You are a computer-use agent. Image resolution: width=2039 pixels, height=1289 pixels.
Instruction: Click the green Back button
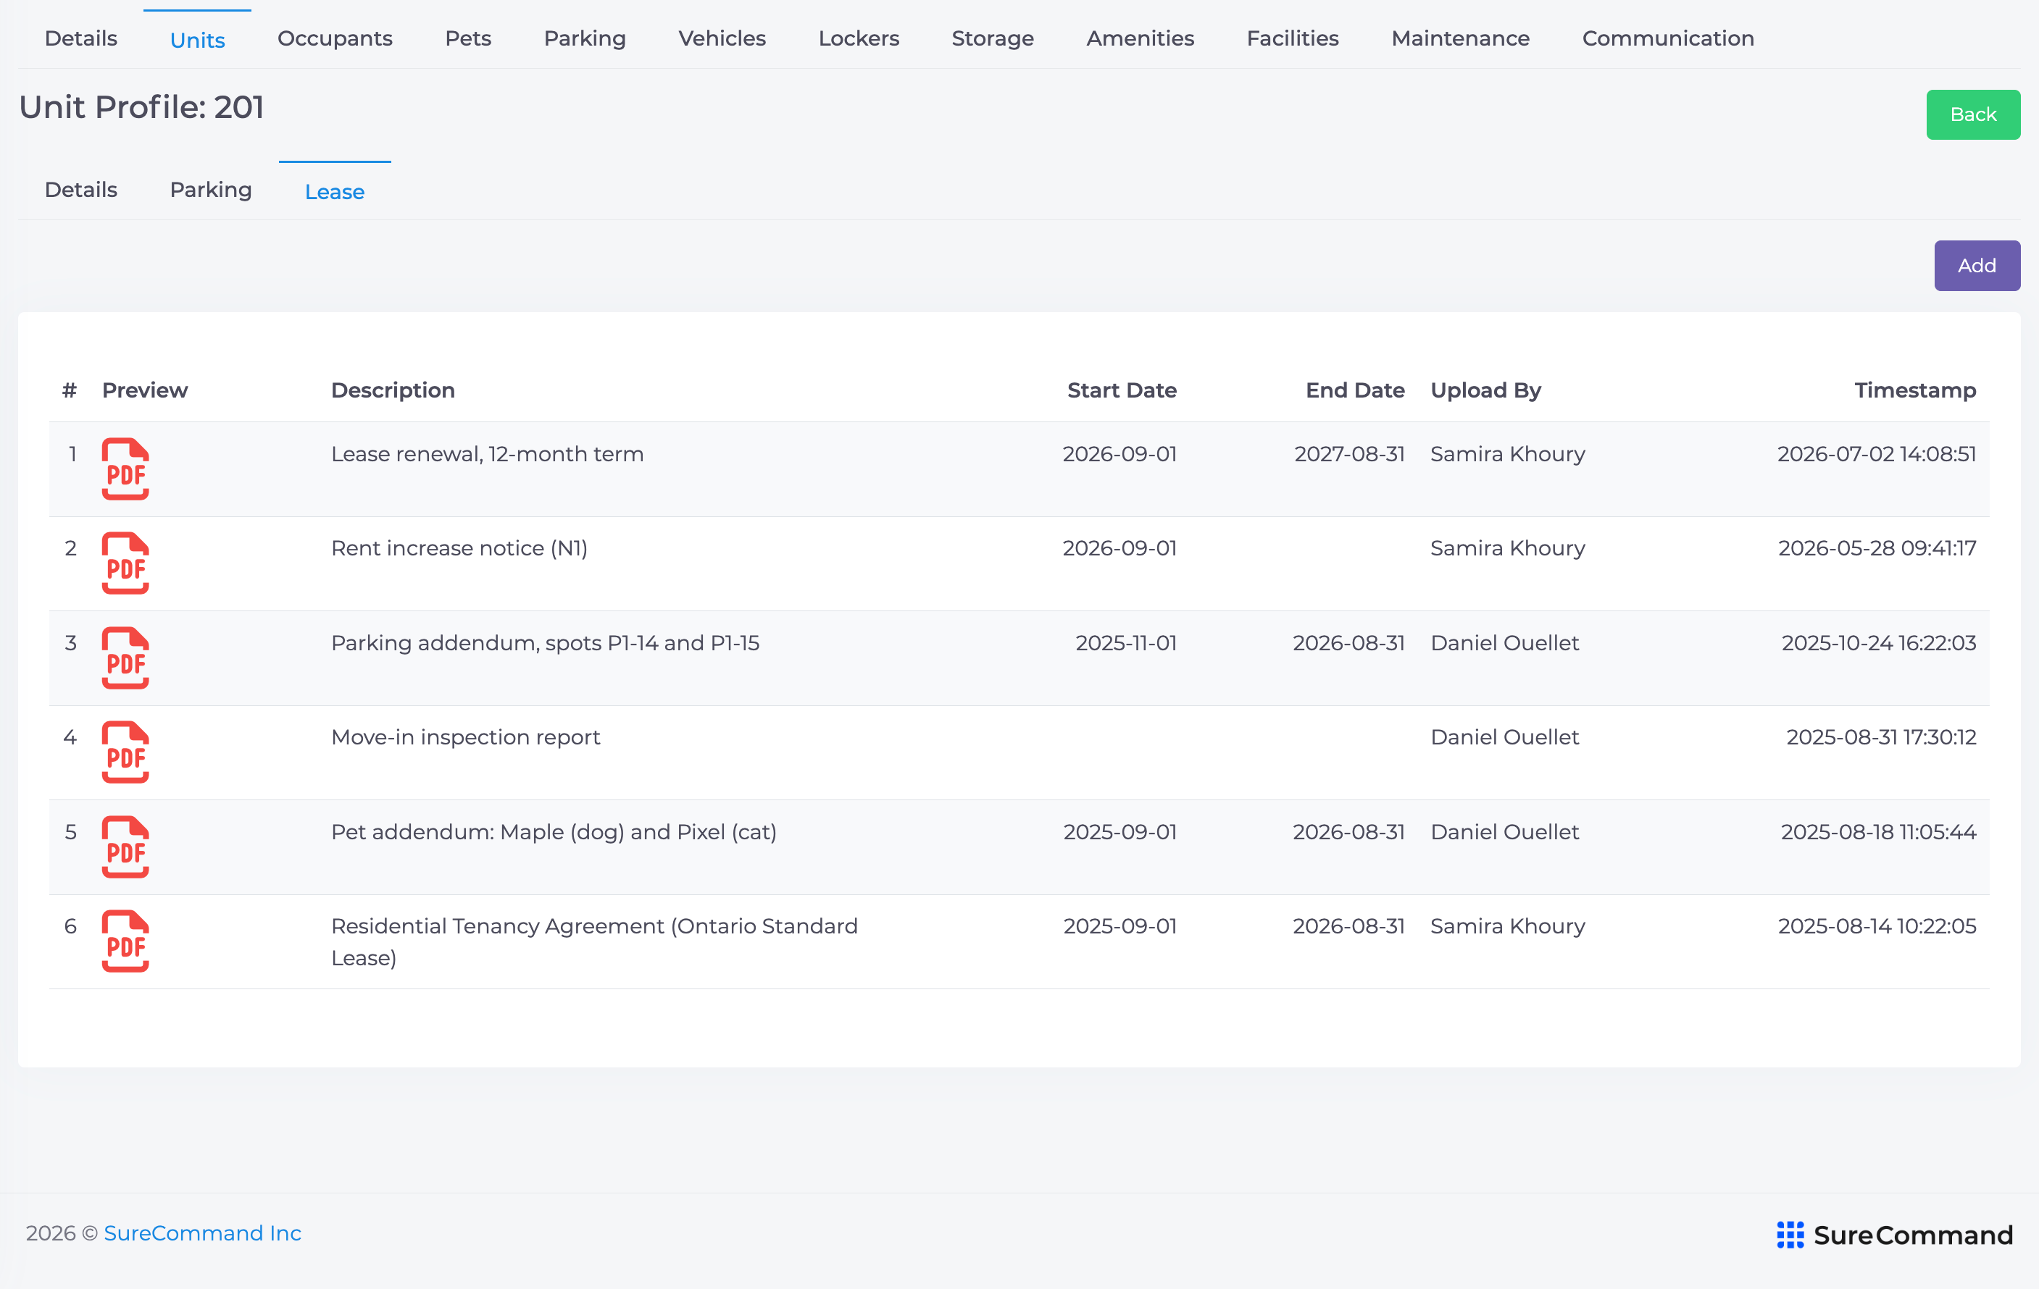(x=1972, y=114)
